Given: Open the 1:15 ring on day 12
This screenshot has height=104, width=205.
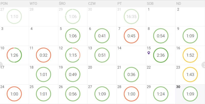Looking at the screenshot, I should tap(73, 55).
